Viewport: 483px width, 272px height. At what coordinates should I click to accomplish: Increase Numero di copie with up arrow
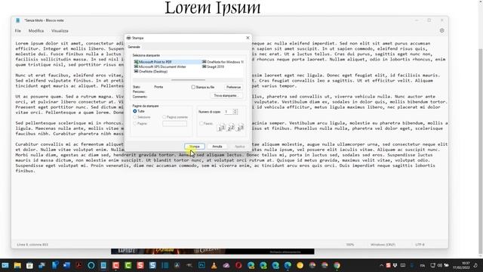(x=235, y=110)
